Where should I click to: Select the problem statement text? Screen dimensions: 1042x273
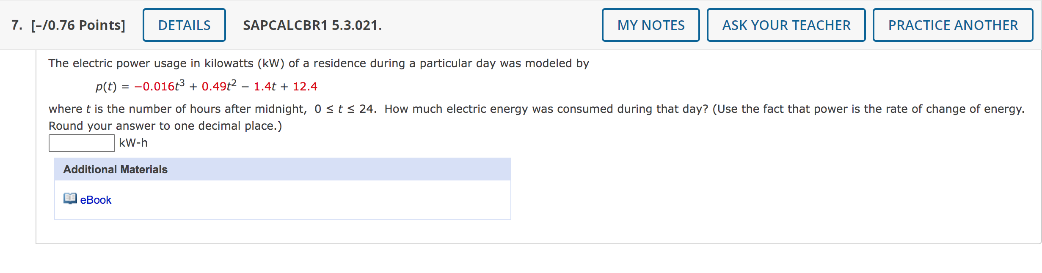[x=318, y=63]
